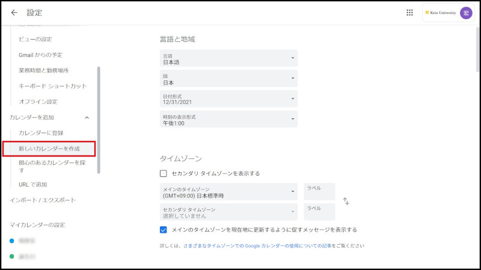Enable セカンダリ タイムゾーンを表示する checkbox
The width and height of the screenshot is (481, 270).
click(164, 173)
